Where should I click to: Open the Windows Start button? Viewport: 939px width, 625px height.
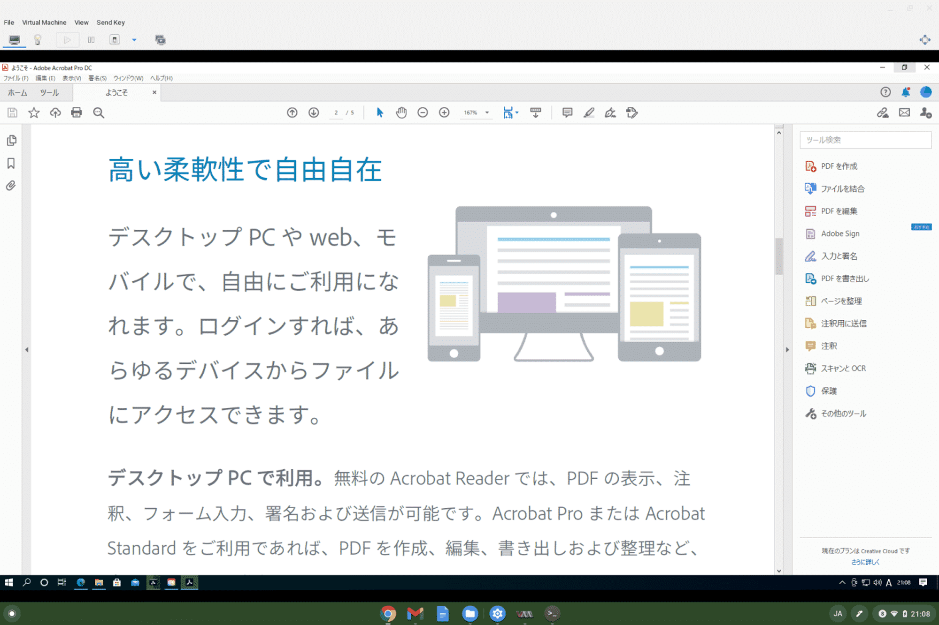coord(9,582)
